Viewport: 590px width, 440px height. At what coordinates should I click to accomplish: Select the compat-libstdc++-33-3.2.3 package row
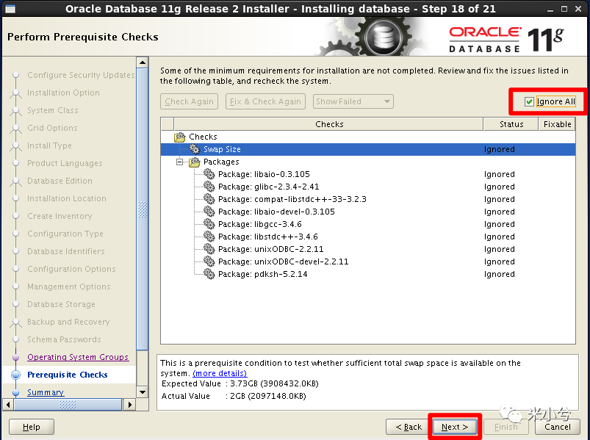368,199
